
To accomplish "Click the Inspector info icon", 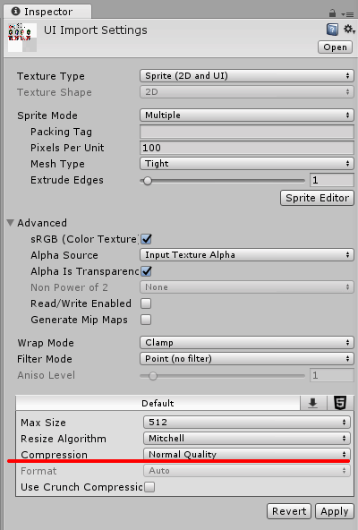I will 15,11.
